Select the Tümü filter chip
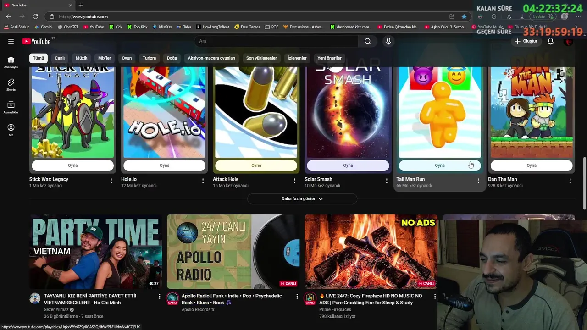 [39, 58]
